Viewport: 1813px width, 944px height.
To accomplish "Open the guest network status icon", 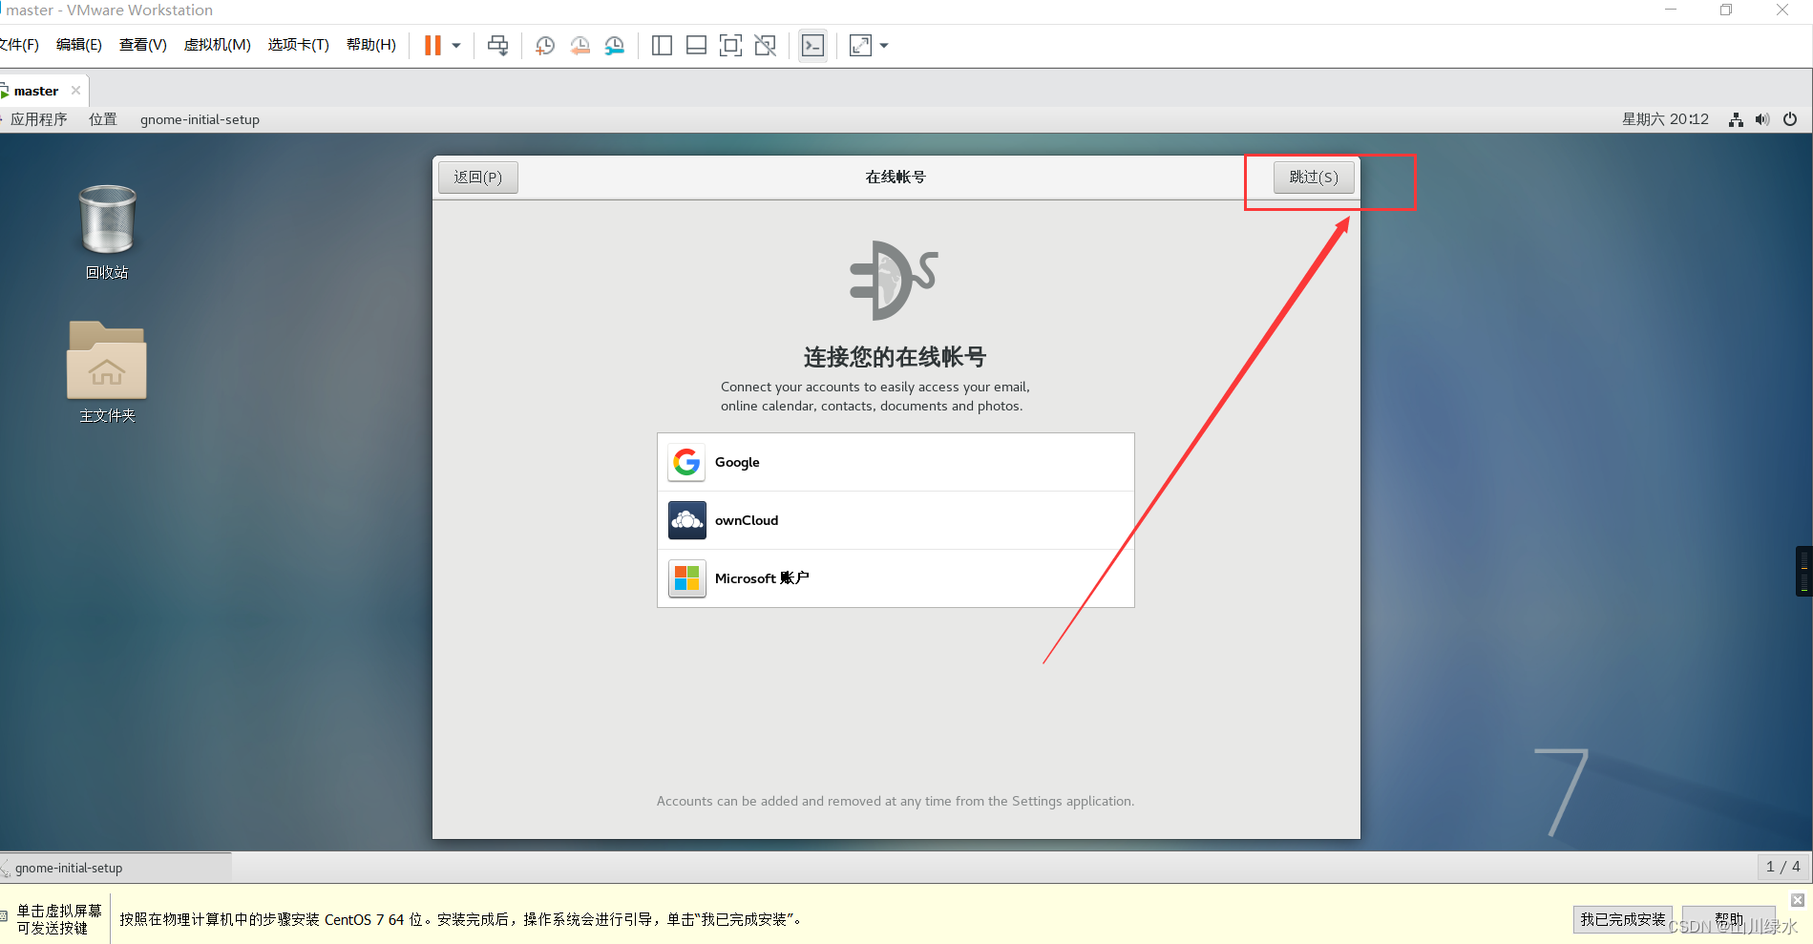I will click(x=1735, y=119).
